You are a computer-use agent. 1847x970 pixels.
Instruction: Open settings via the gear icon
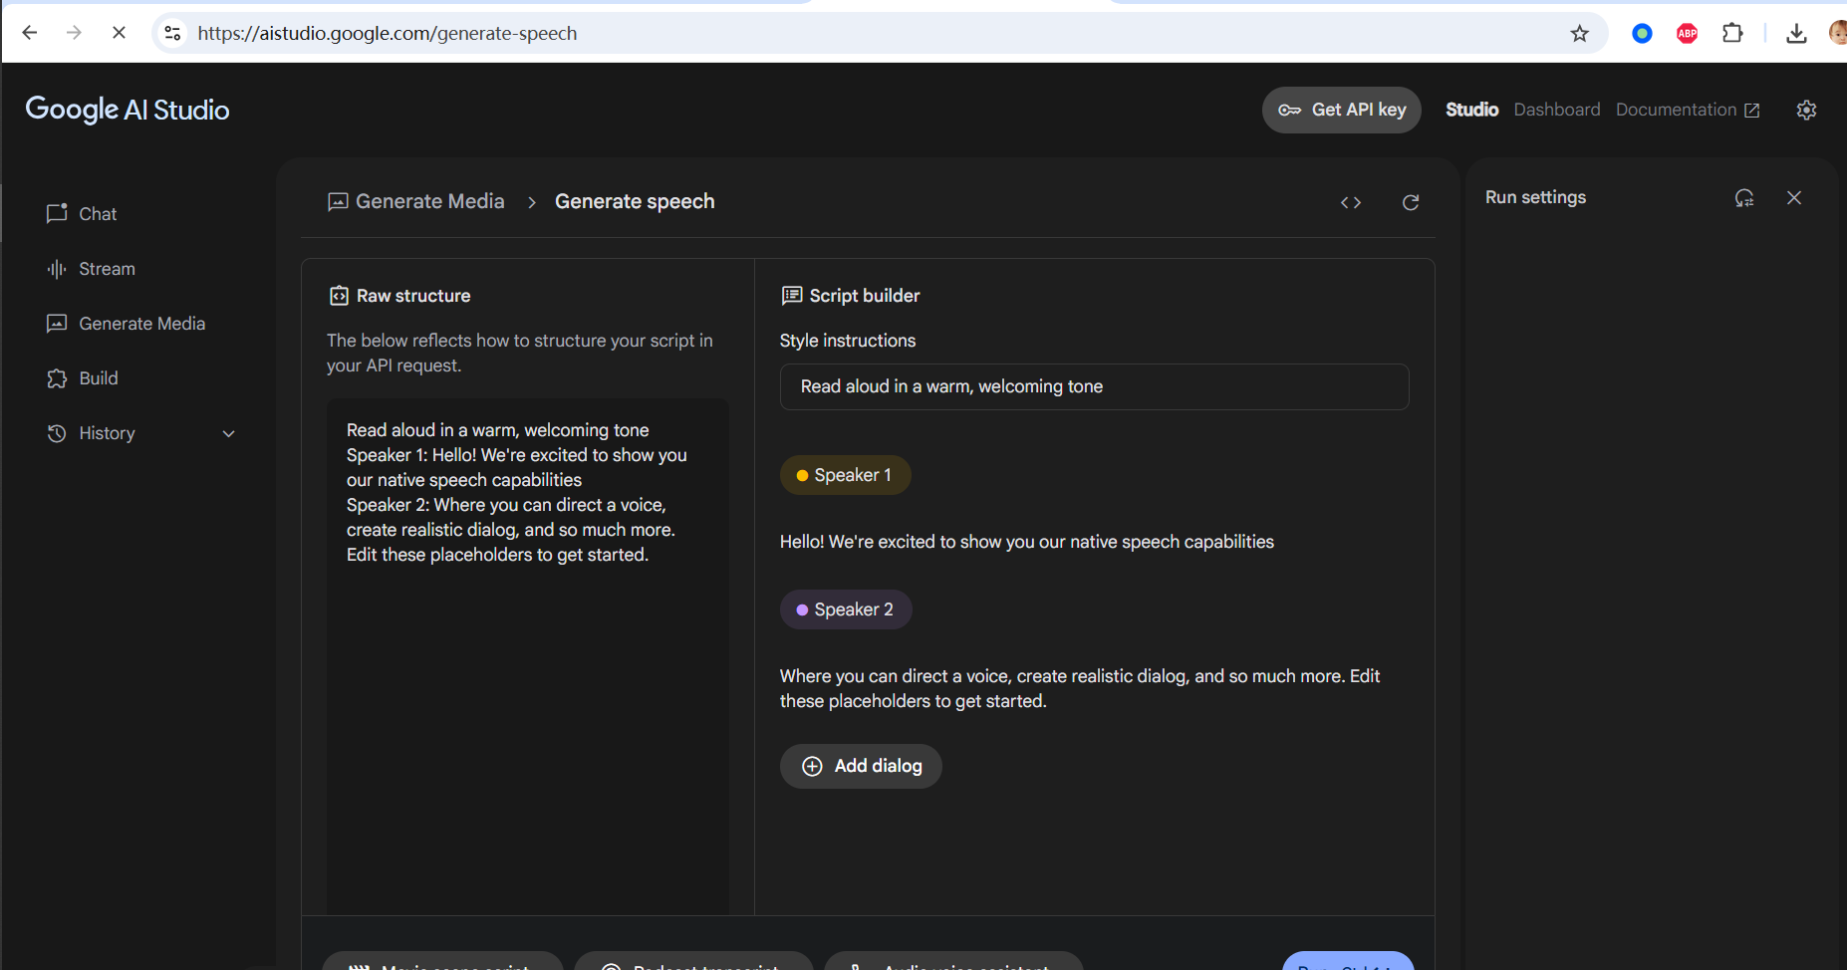pyautogui.click(x=1806, y=110)
